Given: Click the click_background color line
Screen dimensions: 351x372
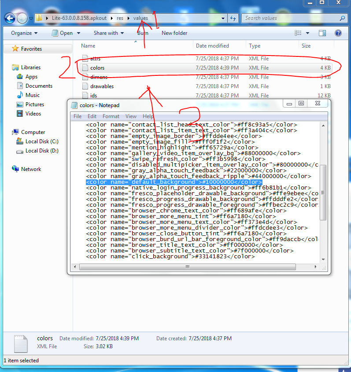Looking at the screenshot, I should [x=170, y=257].
